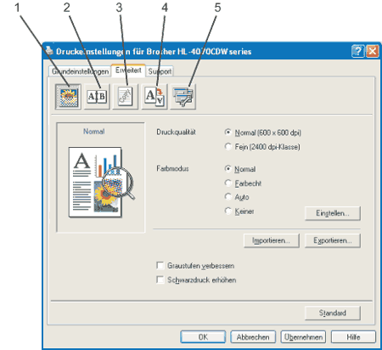Open the duplex A|B printing icon
This screenshot has width=382, height=350.
(97, 97)
